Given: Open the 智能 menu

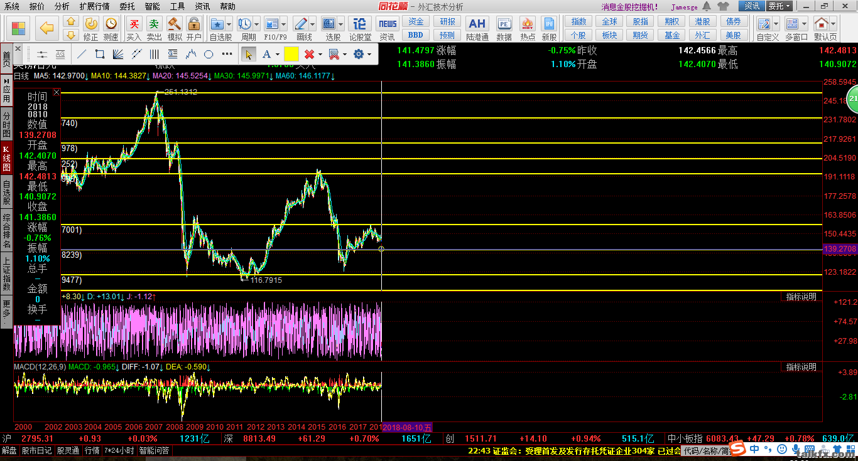Looking at the screenshot, I should (x=152, y=6).
